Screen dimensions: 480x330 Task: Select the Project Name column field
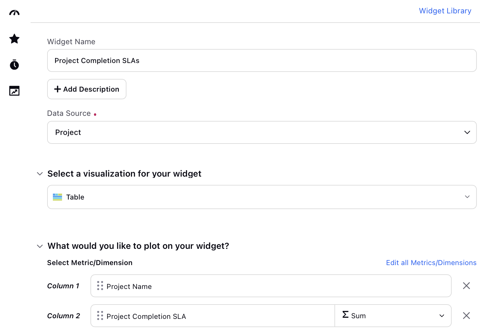[271, 286]
